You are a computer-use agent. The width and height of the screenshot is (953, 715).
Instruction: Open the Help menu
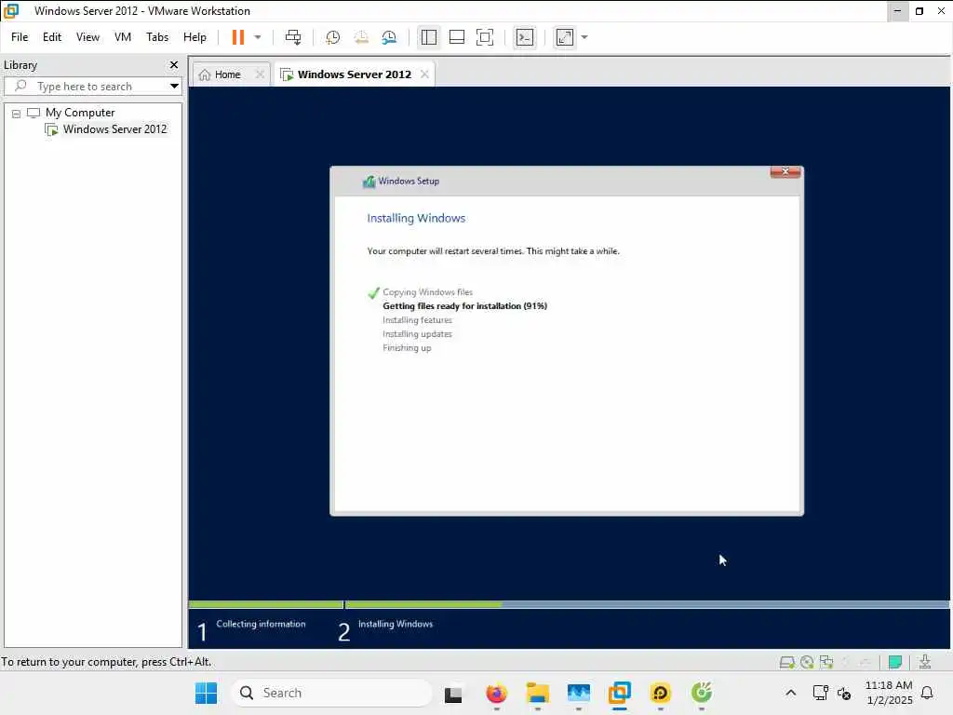click(x=195, y=37)
